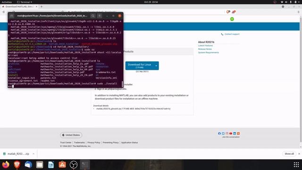Open the browser tab settings gear icon
The height and width of the screenshot is (170, 302).
pyautogui.click(x=283, y=7)
